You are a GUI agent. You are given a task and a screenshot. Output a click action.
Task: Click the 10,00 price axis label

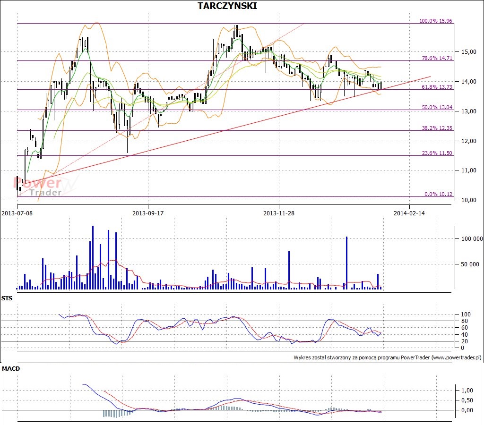468,200
